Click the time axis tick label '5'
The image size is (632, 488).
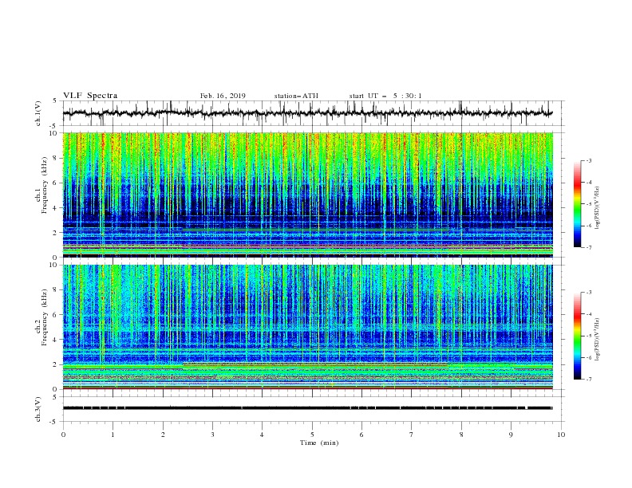(x=312, y=435)
